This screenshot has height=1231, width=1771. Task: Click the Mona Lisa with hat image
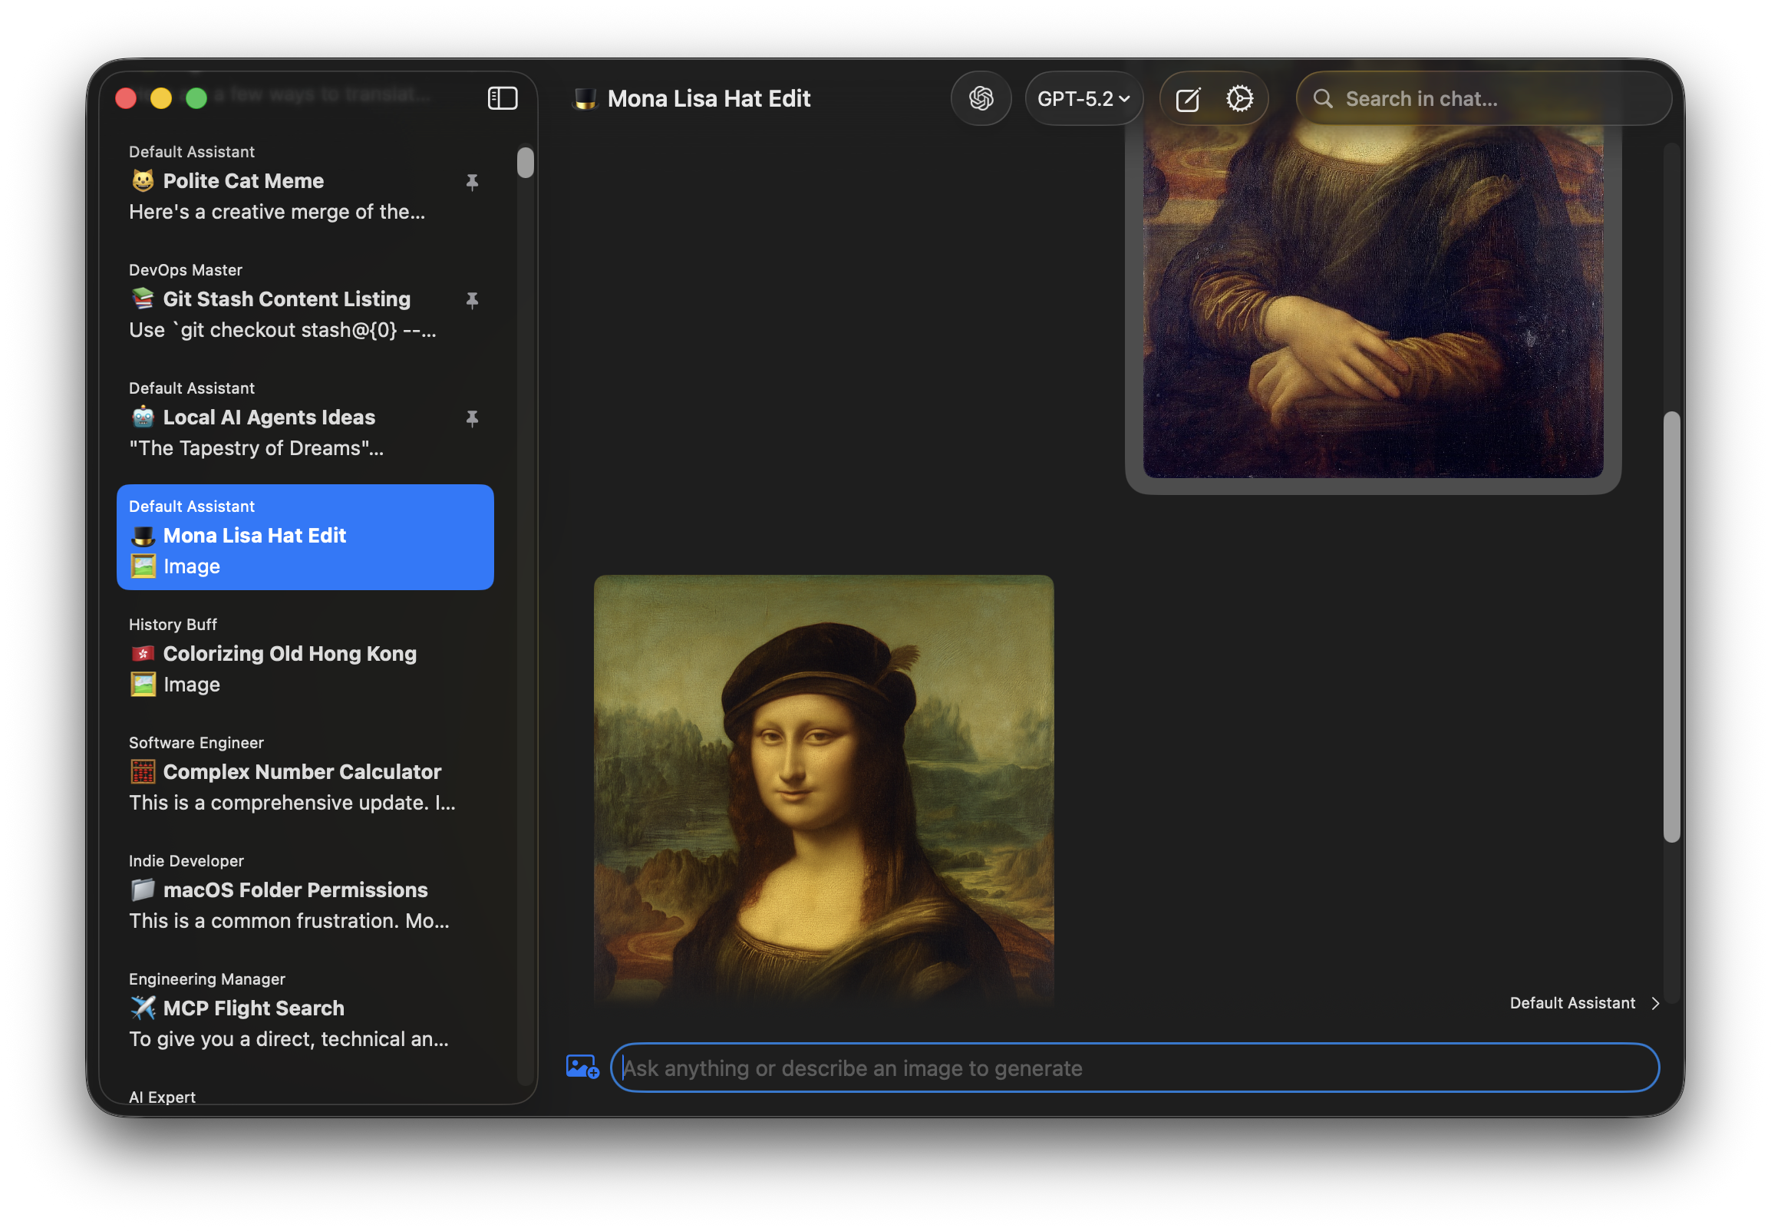(823, 787)
